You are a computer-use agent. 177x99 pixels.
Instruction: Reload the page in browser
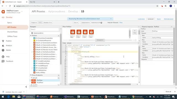pyautogui.click(x=10, y=6)
